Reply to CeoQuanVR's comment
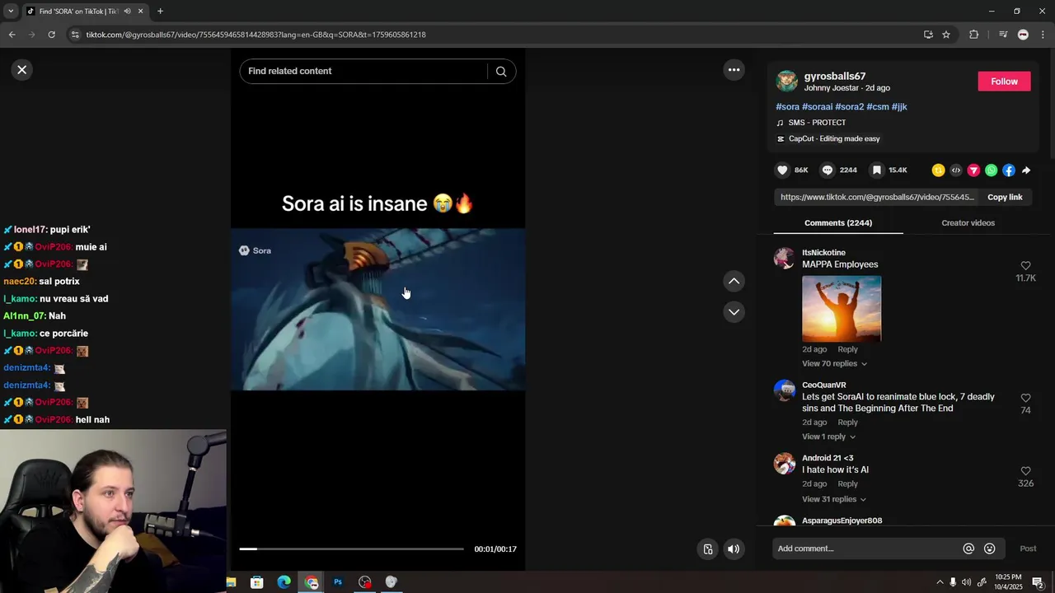This screenshot has width=1055, height=593. [847, 423]
